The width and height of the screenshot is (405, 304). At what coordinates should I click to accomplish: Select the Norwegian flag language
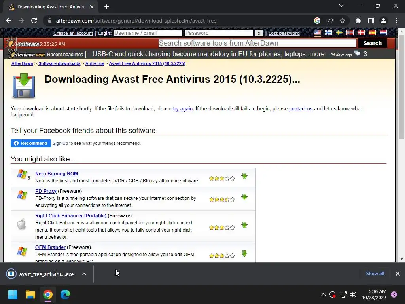pos(350,33)
